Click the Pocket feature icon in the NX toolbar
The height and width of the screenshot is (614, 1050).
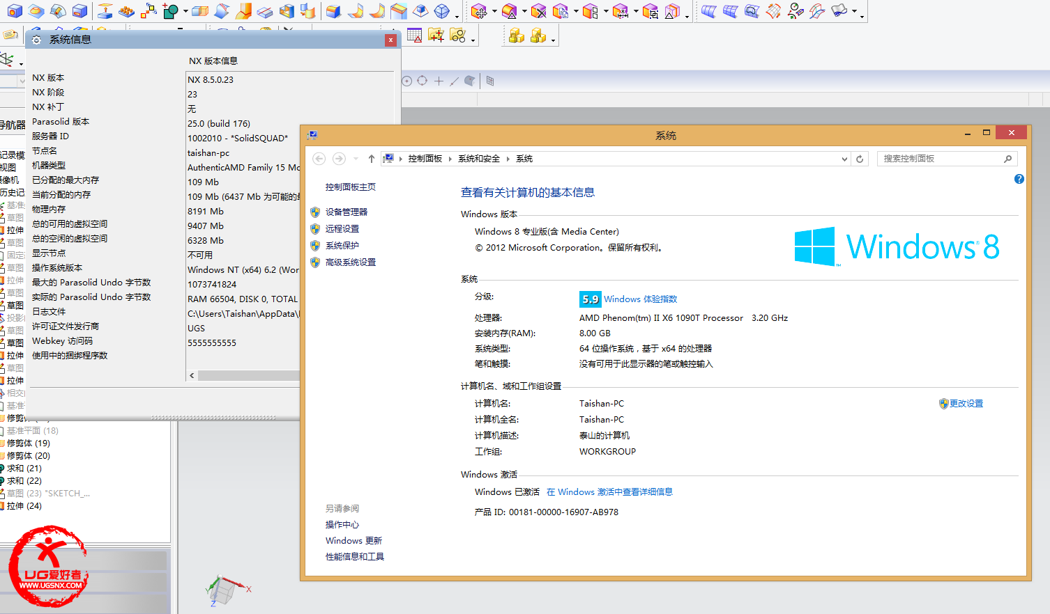[80, 11]
